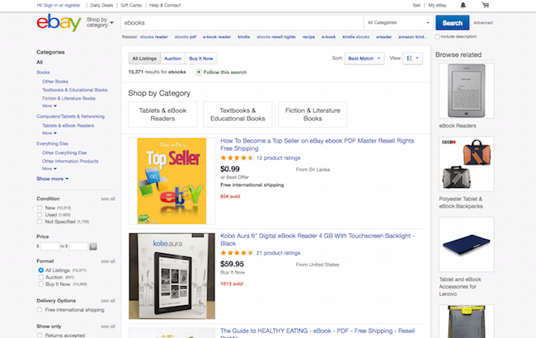Screen dimensions: 536x338
Task: Click the eBay logo
Action: point(59,22)
